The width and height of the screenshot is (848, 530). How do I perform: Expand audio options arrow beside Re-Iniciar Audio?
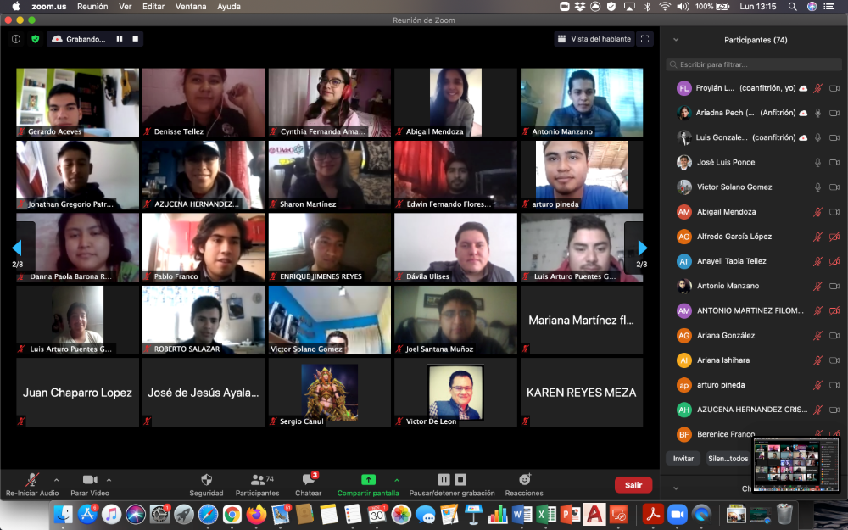(57, 480)
